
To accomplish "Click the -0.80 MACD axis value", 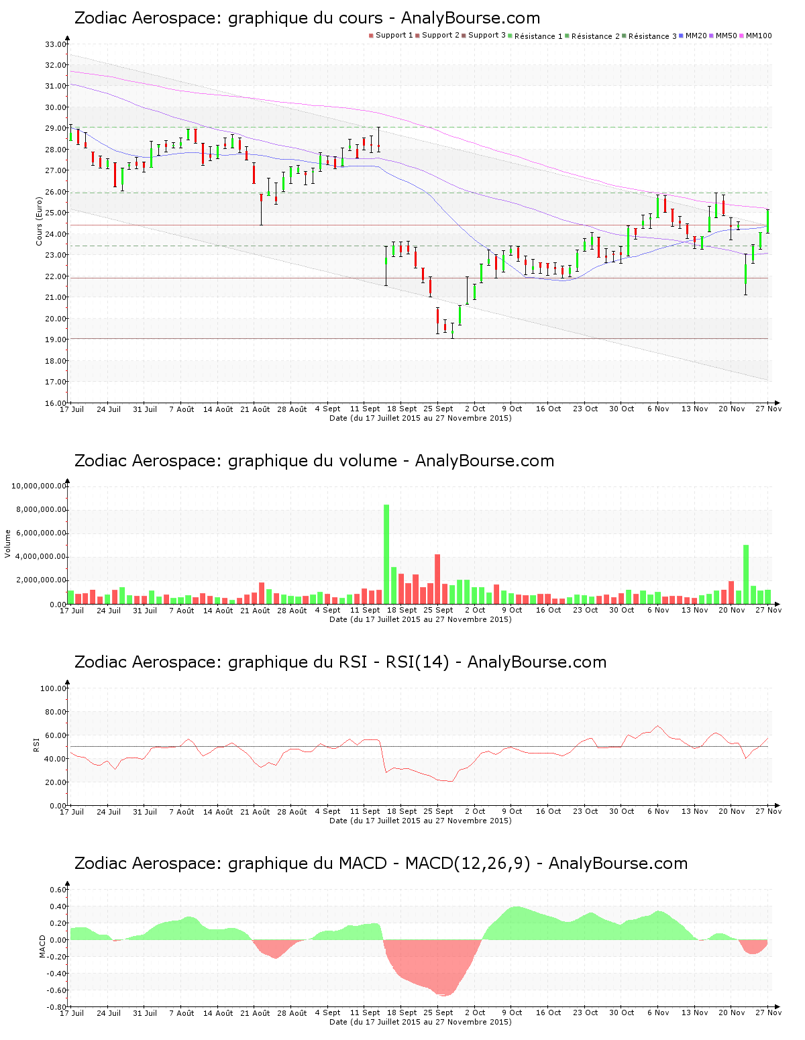I will (x=57, y=1007).
